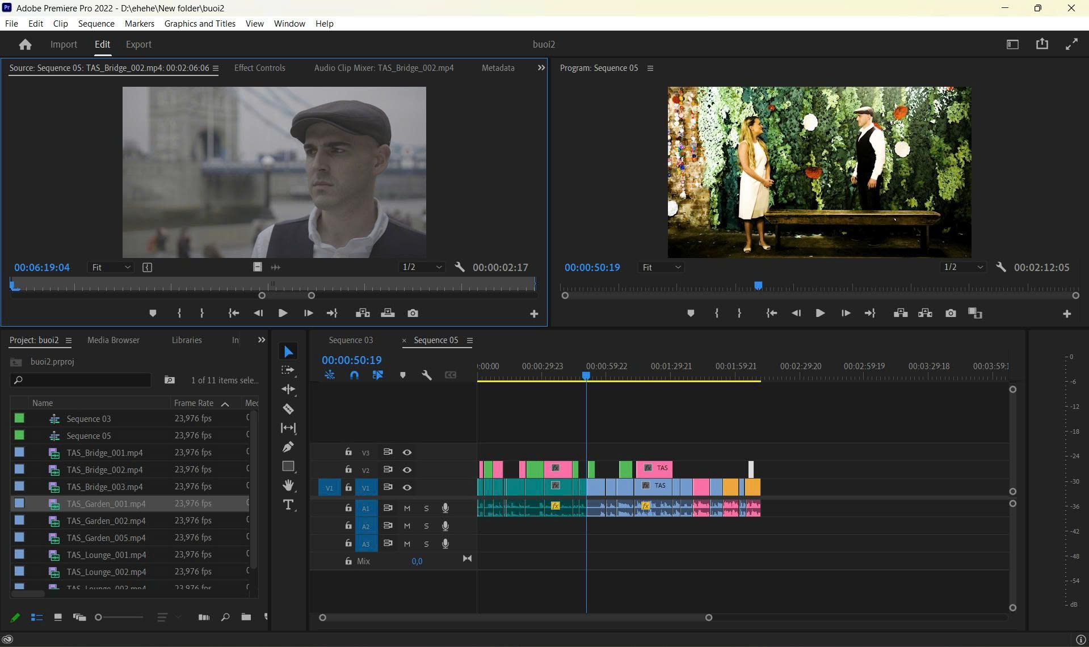The image size is (1089, 647).
Task: Solo audio track A2
Action: tap(426, 526)
